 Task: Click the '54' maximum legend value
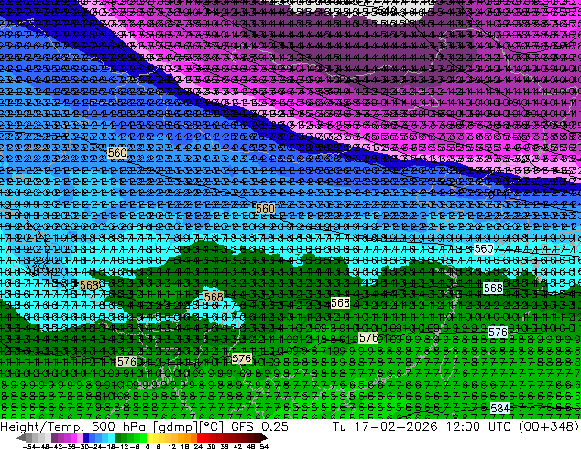point(264,446)
